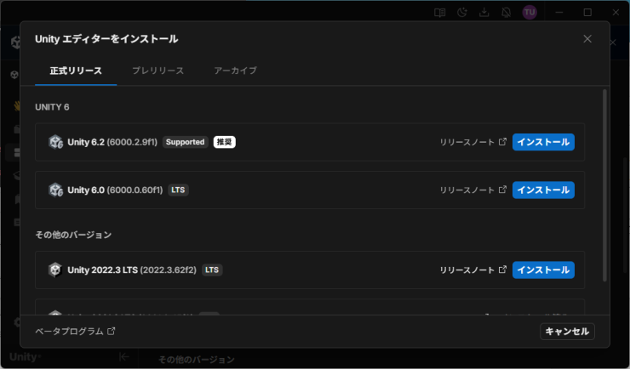The width and height of the screenshot is (630, 369).
Task: Close the Unity editor install dialog
Action: coord(587,39)
